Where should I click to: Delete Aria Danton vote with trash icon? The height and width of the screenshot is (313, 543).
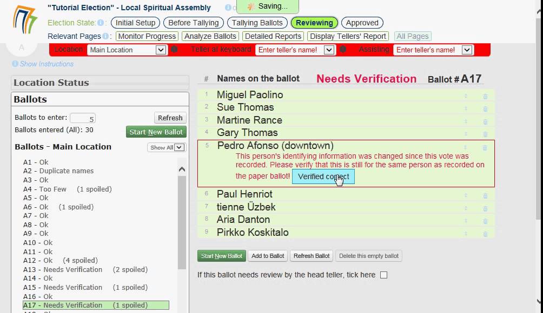point(485,221)
